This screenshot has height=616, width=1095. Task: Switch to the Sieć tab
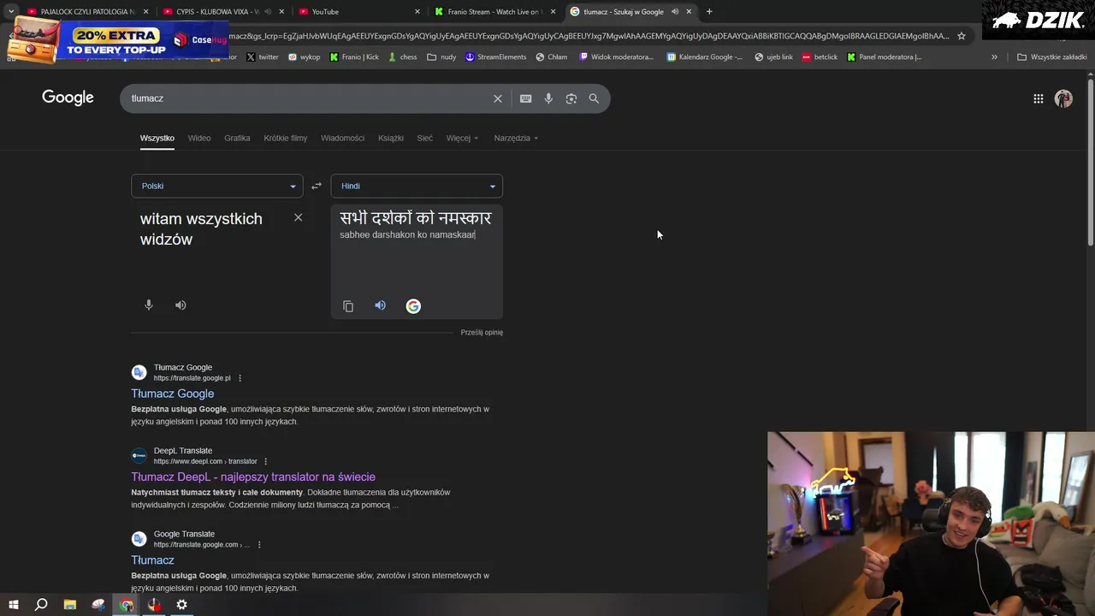tap(425, 138)
